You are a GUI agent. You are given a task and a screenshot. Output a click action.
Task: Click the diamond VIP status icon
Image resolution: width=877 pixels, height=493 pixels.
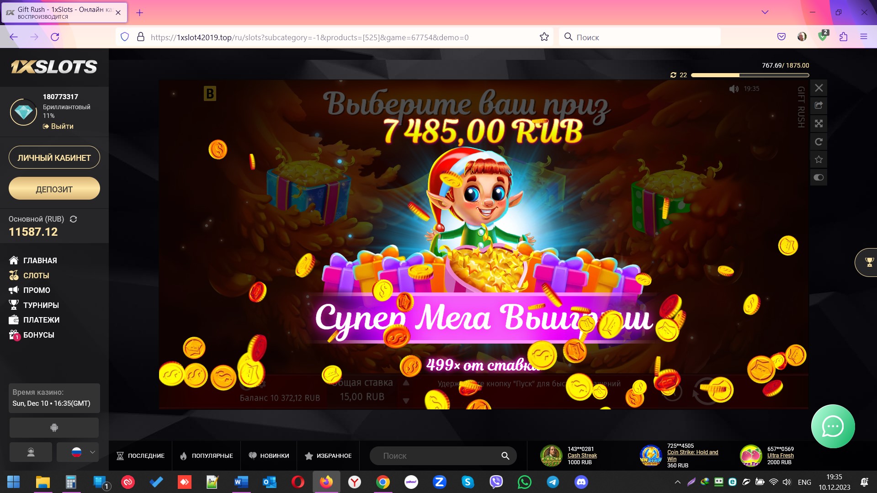point(24,111)
